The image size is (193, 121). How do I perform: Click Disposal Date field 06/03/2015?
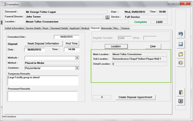pos(34,50)
